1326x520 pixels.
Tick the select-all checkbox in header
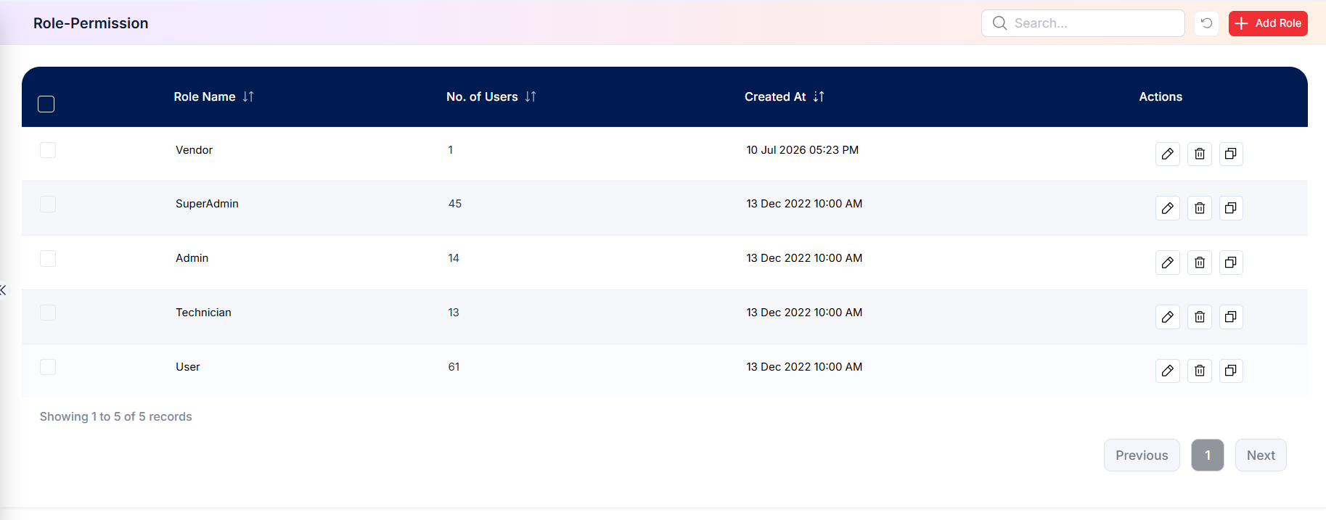46,104
